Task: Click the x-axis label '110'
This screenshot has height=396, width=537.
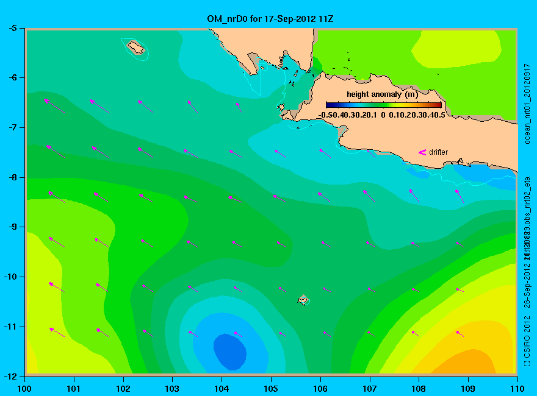Action: 517,389
